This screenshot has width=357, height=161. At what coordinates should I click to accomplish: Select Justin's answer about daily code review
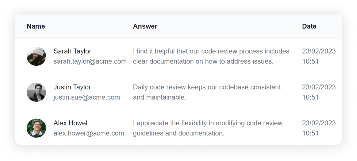click(x=207, y=92)
